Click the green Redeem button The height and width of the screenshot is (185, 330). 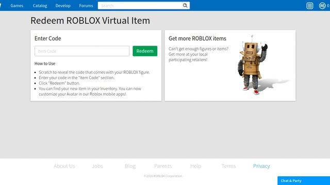coord(145,51)
